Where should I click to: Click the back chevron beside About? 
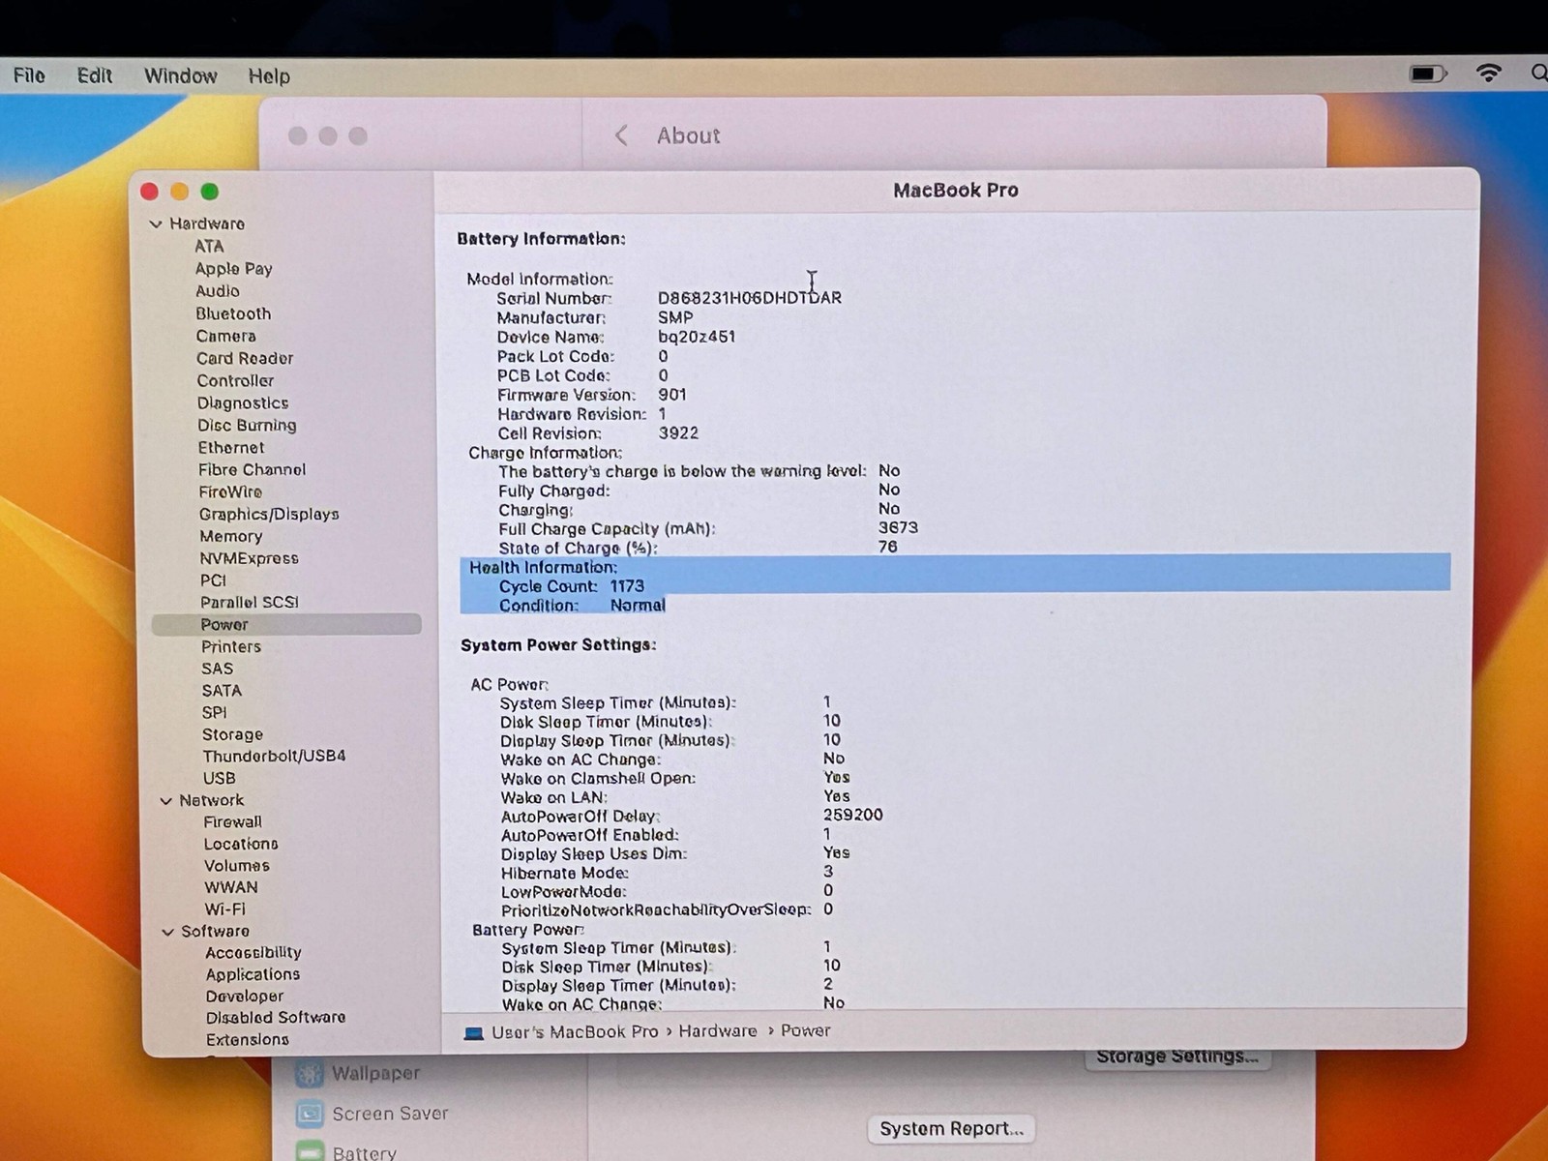point(621,135)
